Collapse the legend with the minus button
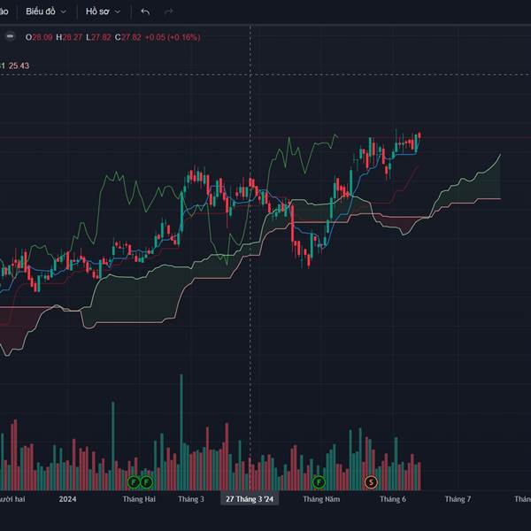This screenshot has width=531, height=531. pos(9,37)
